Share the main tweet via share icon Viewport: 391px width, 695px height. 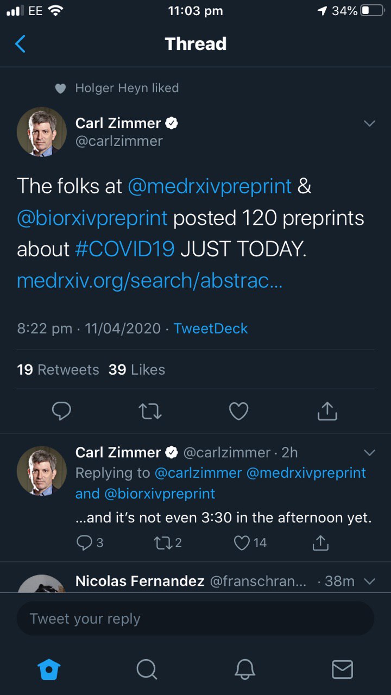click(x=327, y=411)
